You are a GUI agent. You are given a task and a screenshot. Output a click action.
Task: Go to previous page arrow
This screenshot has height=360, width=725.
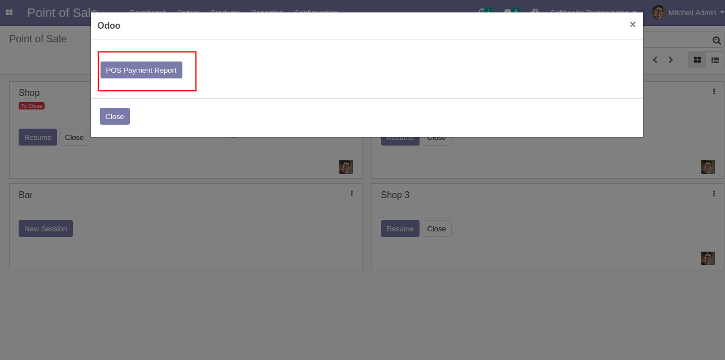tap(655, 60)
